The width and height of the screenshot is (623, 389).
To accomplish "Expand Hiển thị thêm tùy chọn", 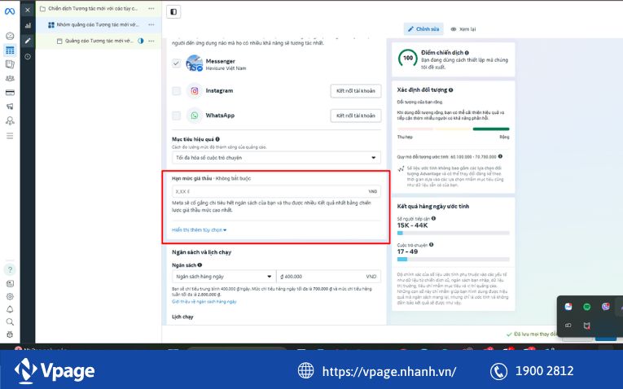I will tap(199, 229).
